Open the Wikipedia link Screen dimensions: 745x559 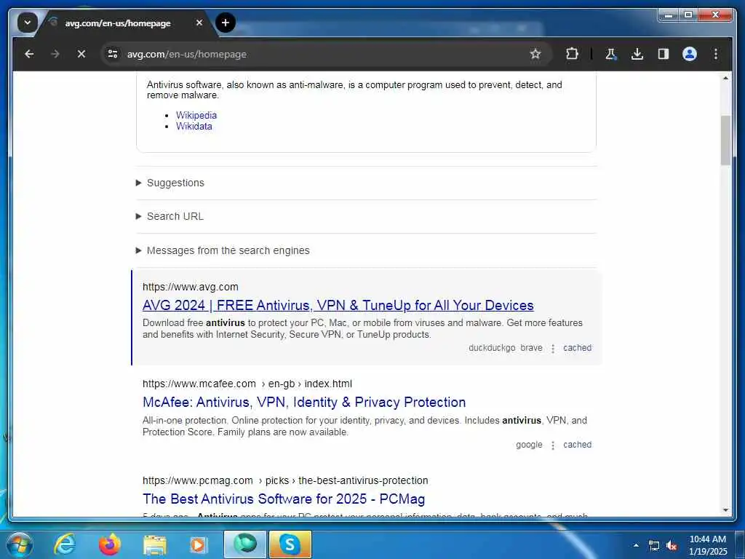tap(196, 116)
